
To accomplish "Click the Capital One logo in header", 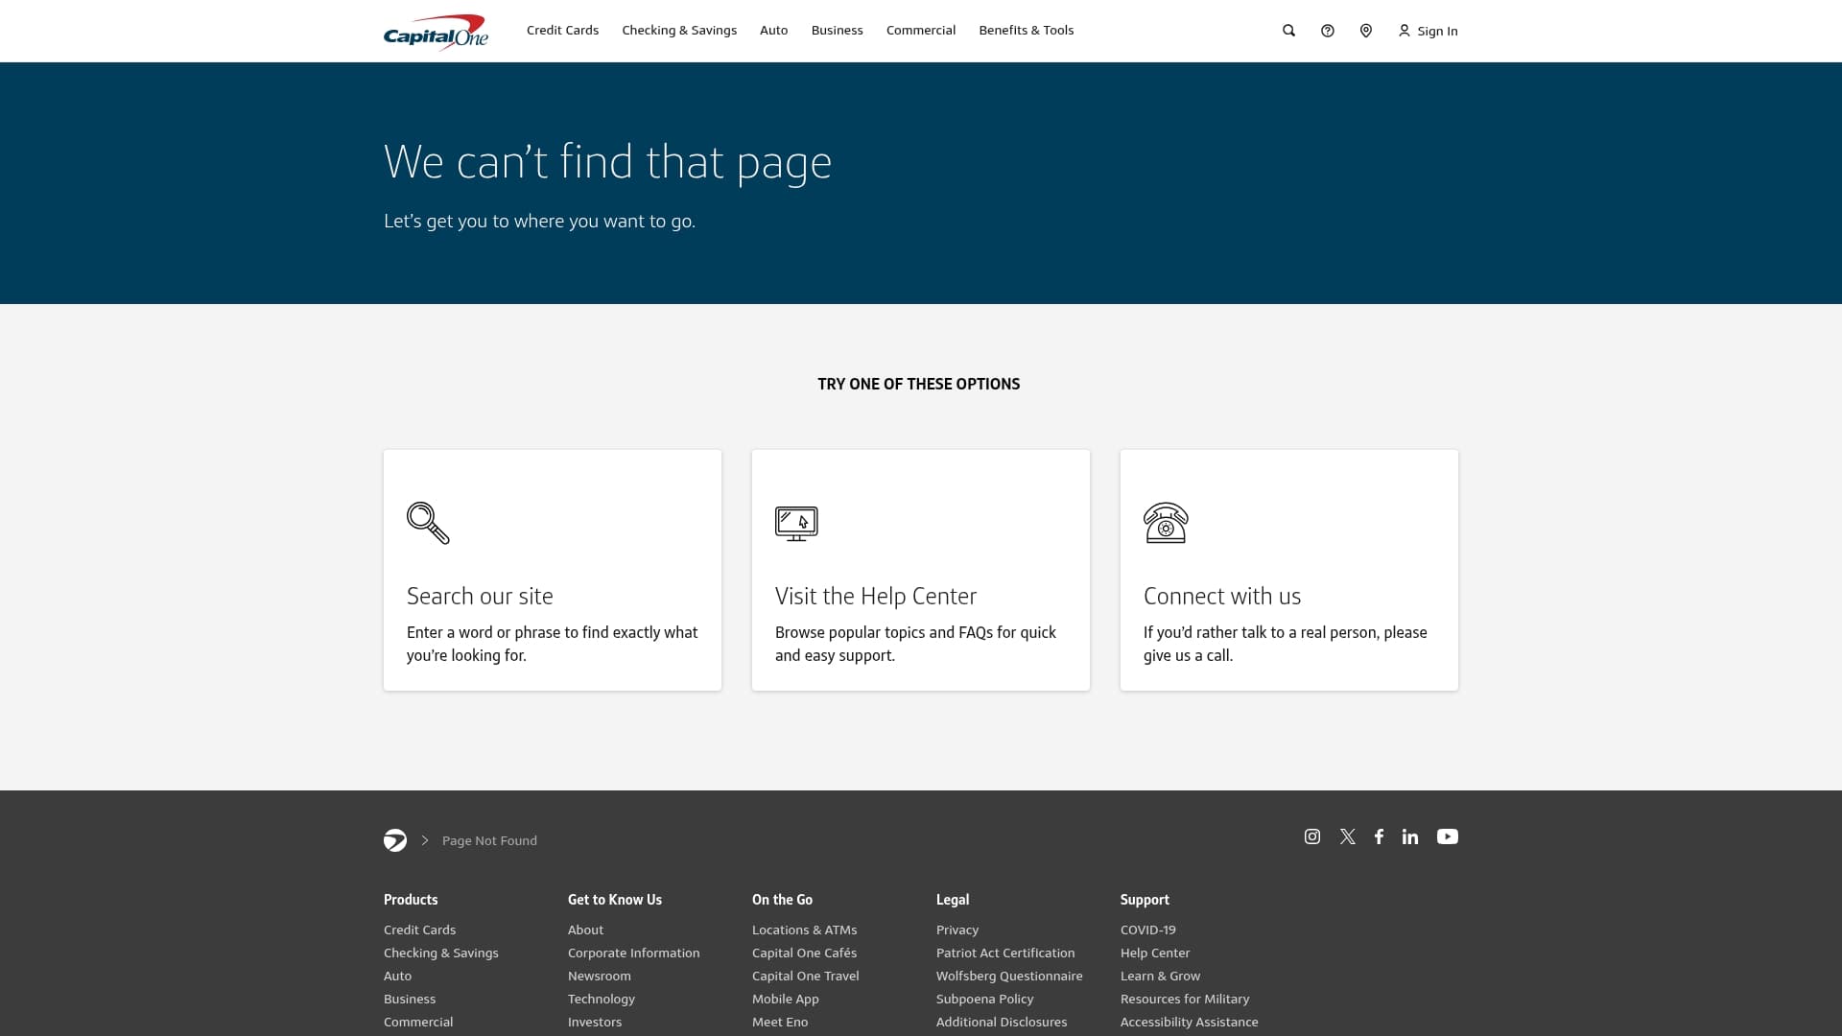I will (436, 32).
